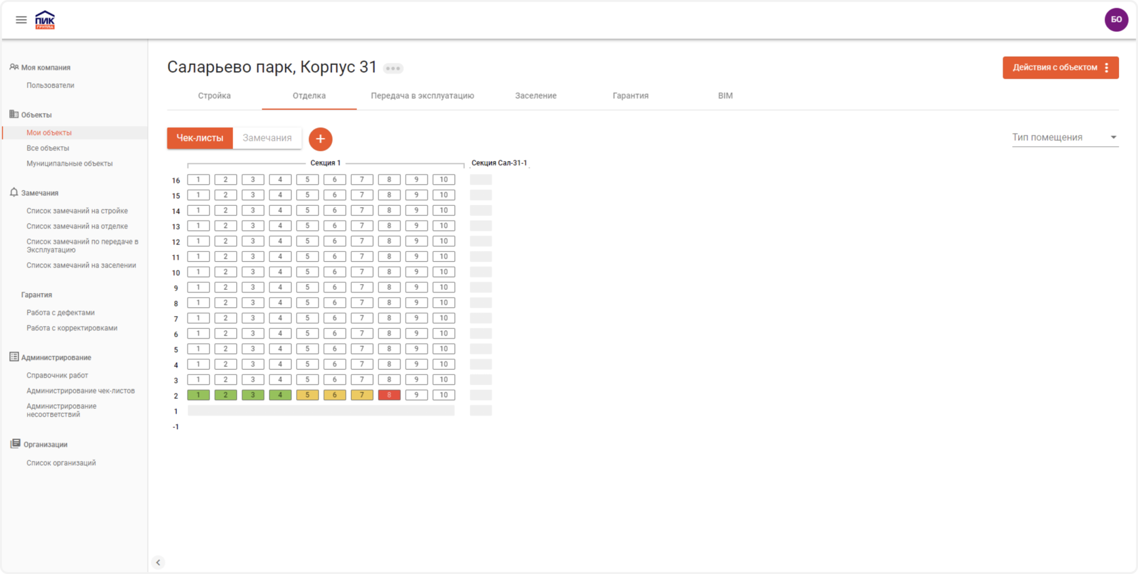Click the grey bar on floor 1
Viewport: 1138px width, 574px height.
click(321, 411)
